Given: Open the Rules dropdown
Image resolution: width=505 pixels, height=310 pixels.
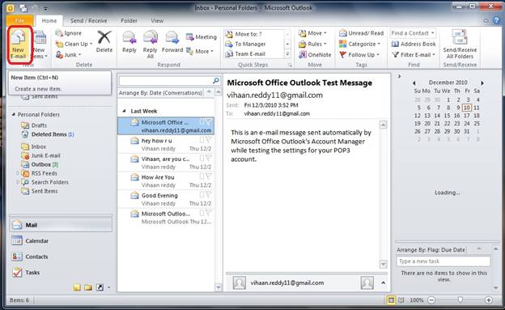Looking at the screenshot, I should (x=312, y=44).
